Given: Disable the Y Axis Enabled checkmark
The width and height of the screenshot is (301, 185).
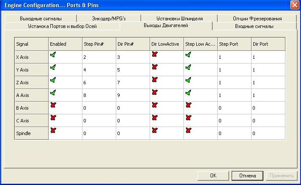Looking at the screenshot, I should [53, 67].
